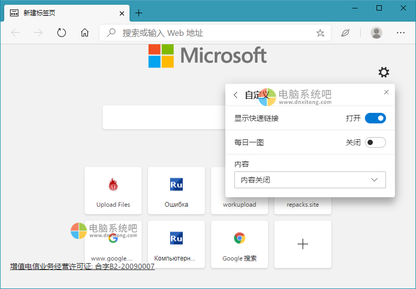Viewport: 416px width, 289px height.
Task: Open the leaf-shaped toolbar icon
Action: [x=345, y=33]
